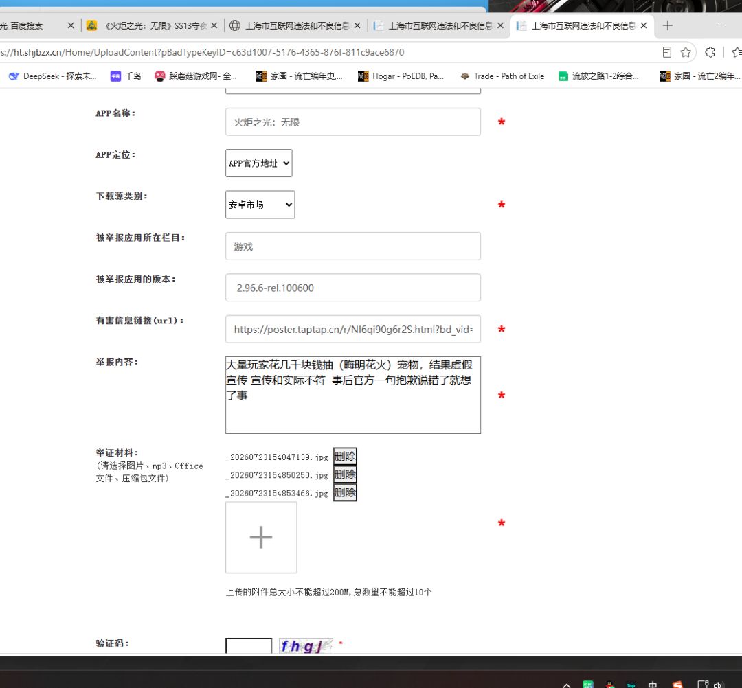Close the 百度搜索 tab
Screen dimensions: 742x688
click(71, 25)
